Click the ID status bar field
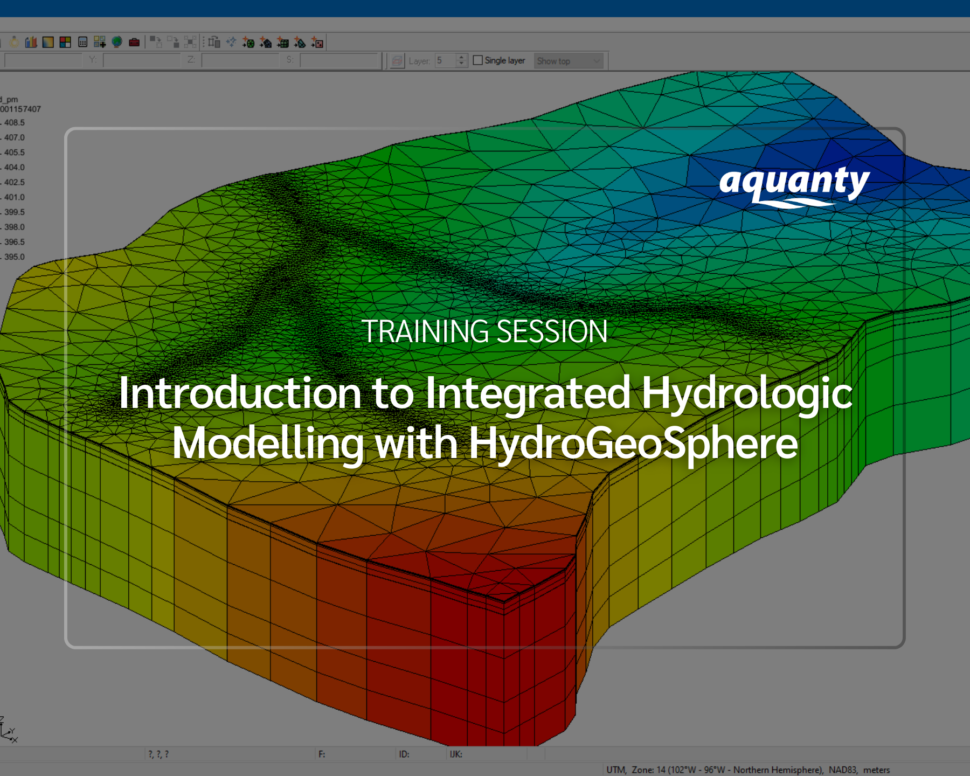 [421, 754]
